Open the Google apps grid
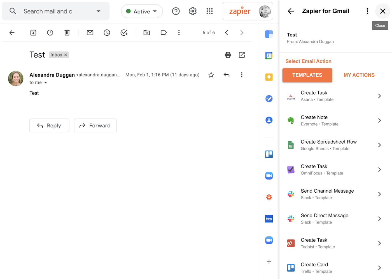Image resolution: width=392 pixels, height=279 pixels. pos(209,11)
